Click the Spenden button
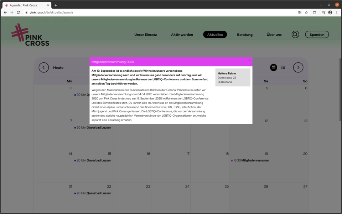 point(317,35)
